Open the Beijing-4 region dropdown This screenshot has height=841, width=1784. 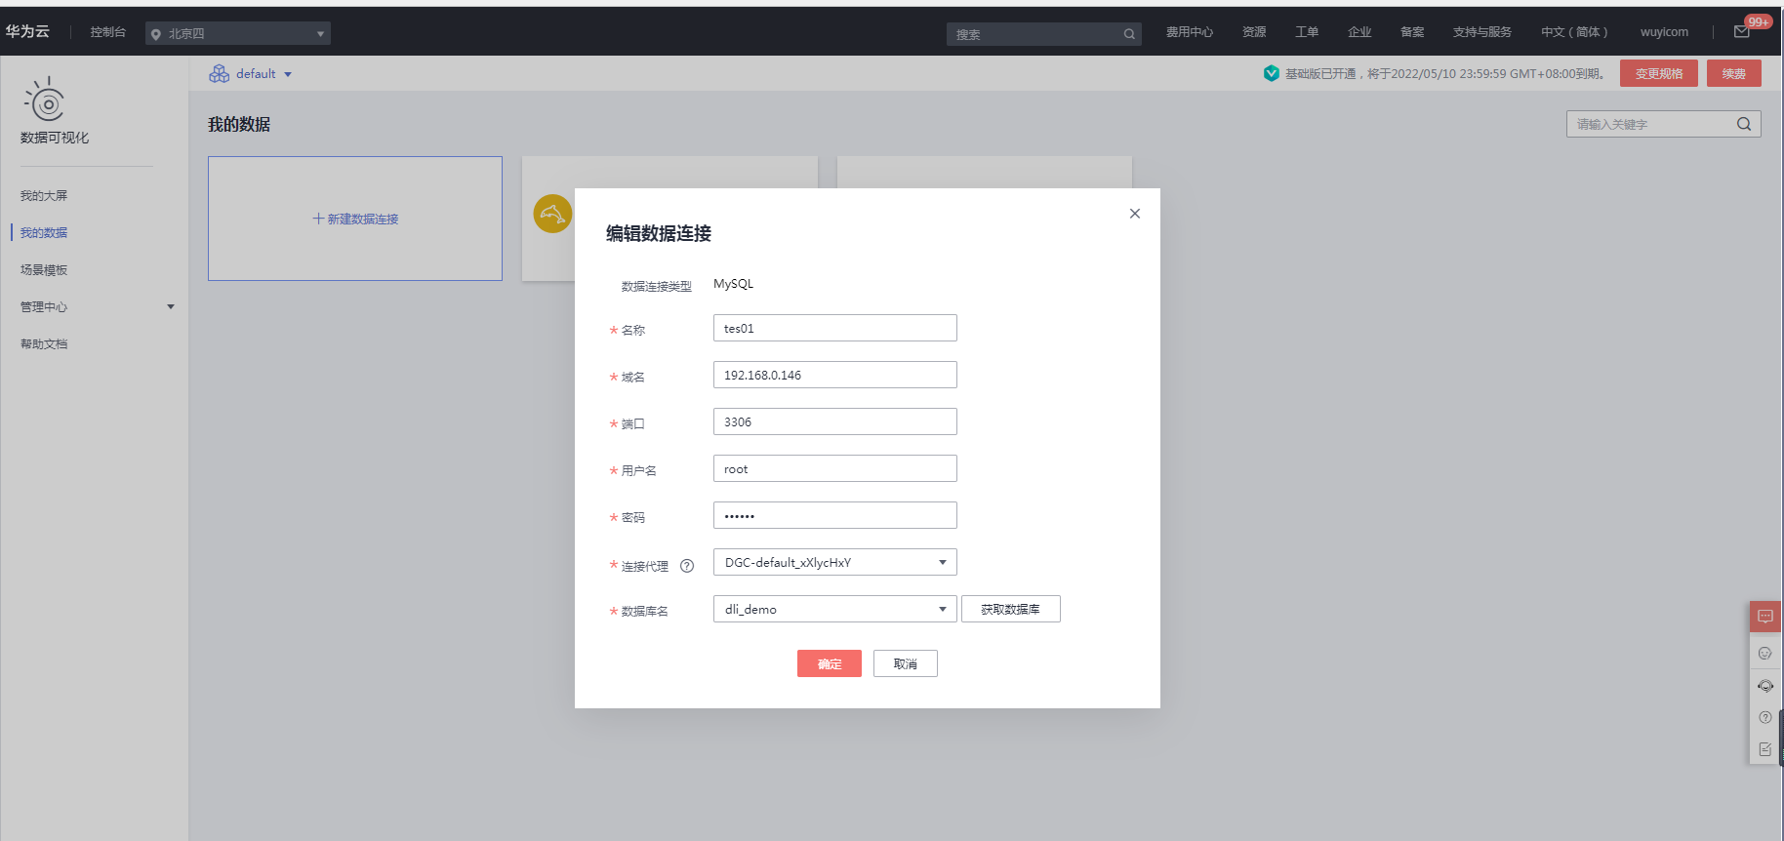coord(238,33)
